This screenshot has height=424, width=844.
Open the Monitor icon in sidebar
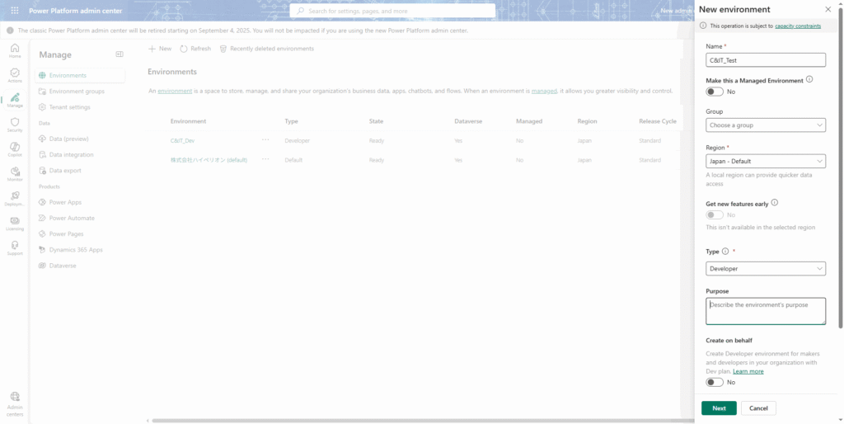click(15, 171)
